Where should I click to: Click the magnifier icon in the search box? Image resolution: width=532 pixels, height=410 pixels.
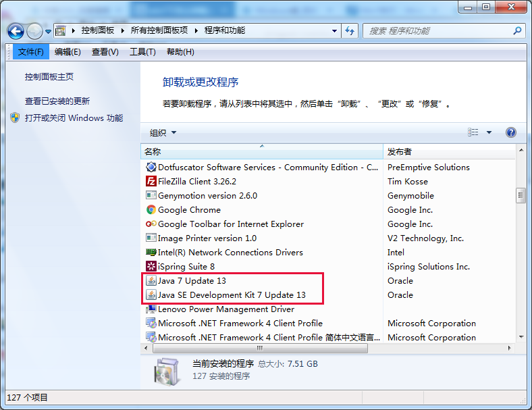click(x=517, y=31)
